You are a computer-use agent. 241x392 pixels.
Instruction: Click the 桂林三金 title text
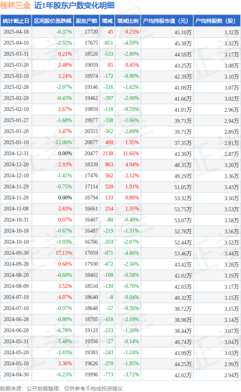(x=16, y=5)
